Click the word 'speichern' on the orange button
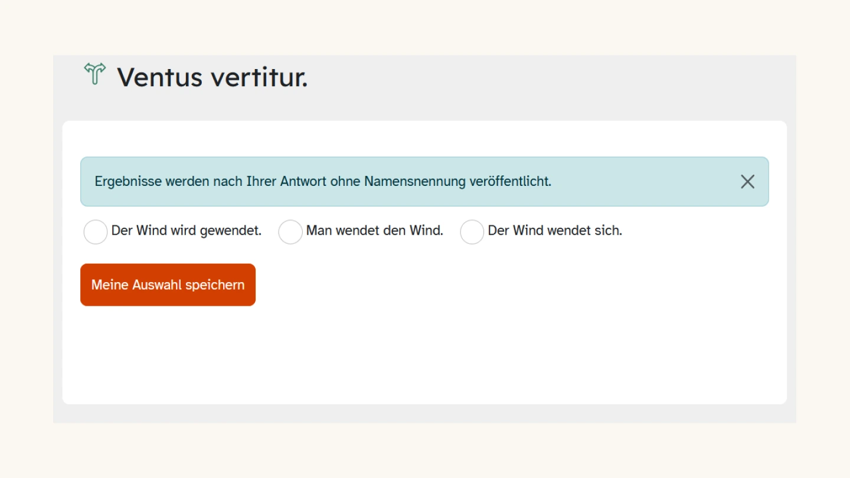 [x=215, y=285]
